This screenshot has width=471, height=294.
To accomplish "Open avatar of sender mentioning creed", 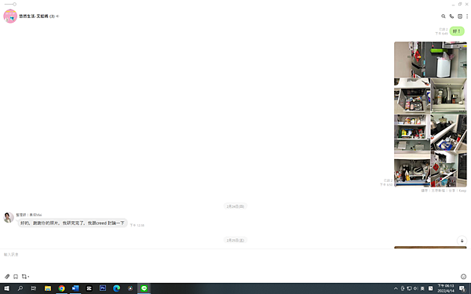I will tap(9, 217).
